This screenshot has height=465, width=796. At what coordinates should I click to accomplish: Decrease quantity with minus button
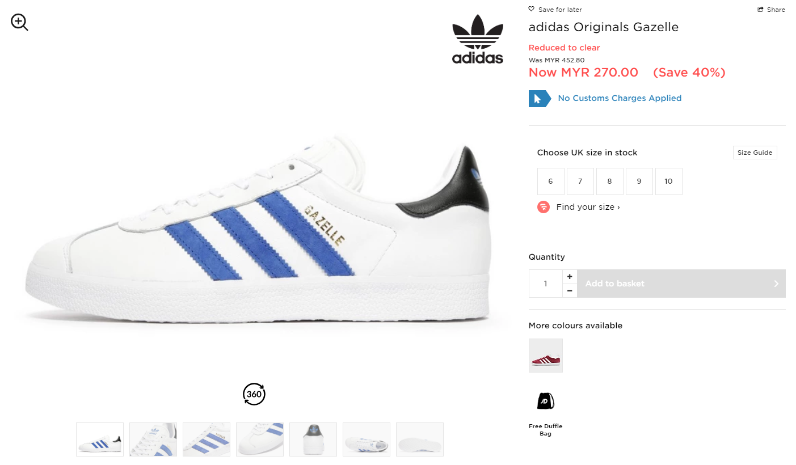(x=570, y=291)
